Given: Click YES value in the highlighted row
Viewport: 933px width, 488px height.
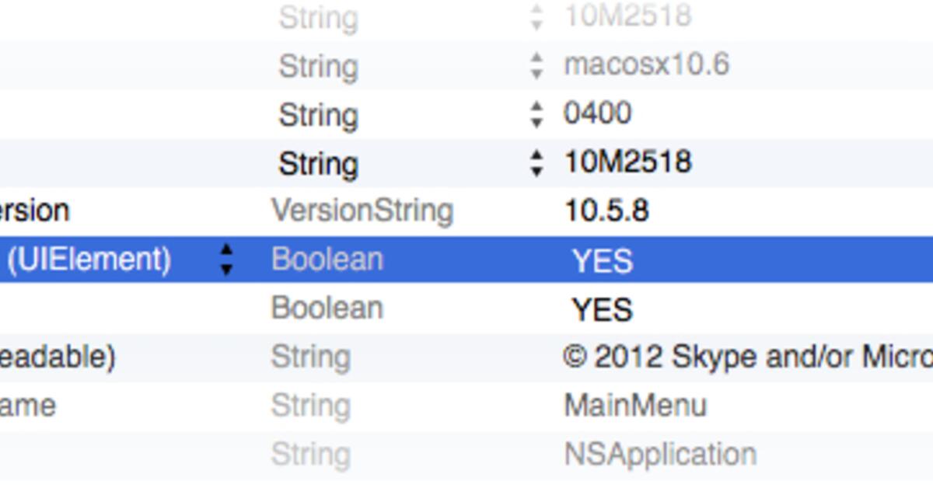Looking at the screenshot, I should pos(603,261).
